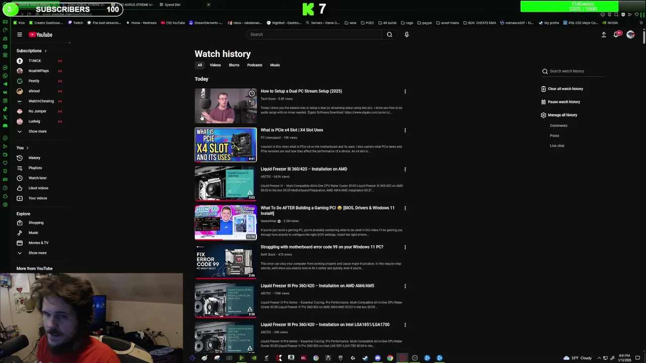Viewport: 646px width, 363px height.
Task: Open the PCIe X4 Slot video thumbnail
Action: pyautogui.click(x=226, y=145)
